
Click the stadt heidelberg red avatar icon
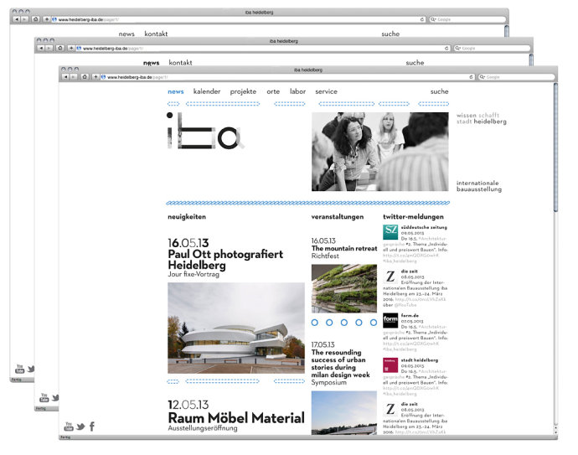coord(390,365)
